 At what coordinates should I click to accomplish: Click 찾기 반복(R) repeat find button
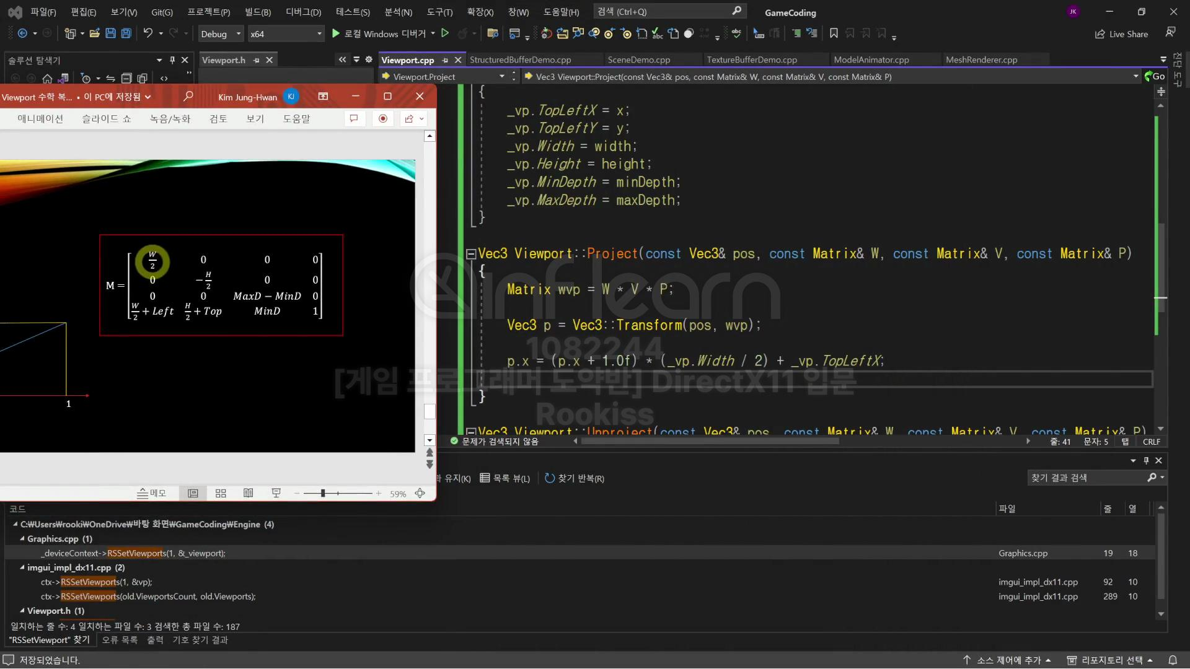coord(574,478)
